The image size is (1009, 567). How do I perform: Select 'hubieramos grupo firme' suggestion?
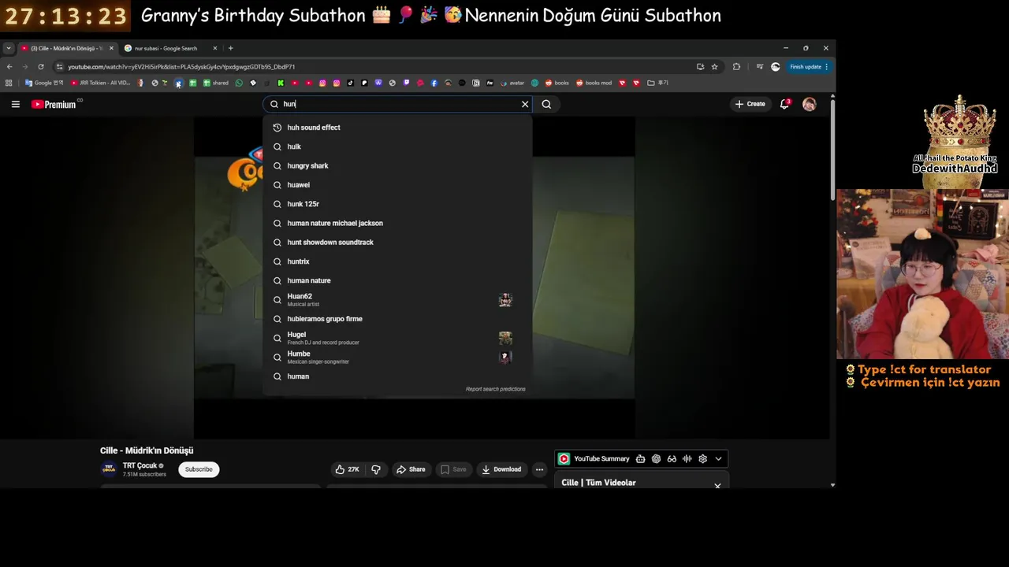pos(397,319)
